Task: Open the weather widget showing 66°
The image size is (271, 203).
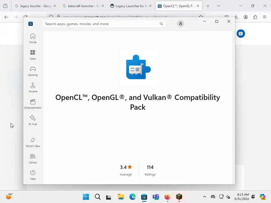Action: [9, 196]
